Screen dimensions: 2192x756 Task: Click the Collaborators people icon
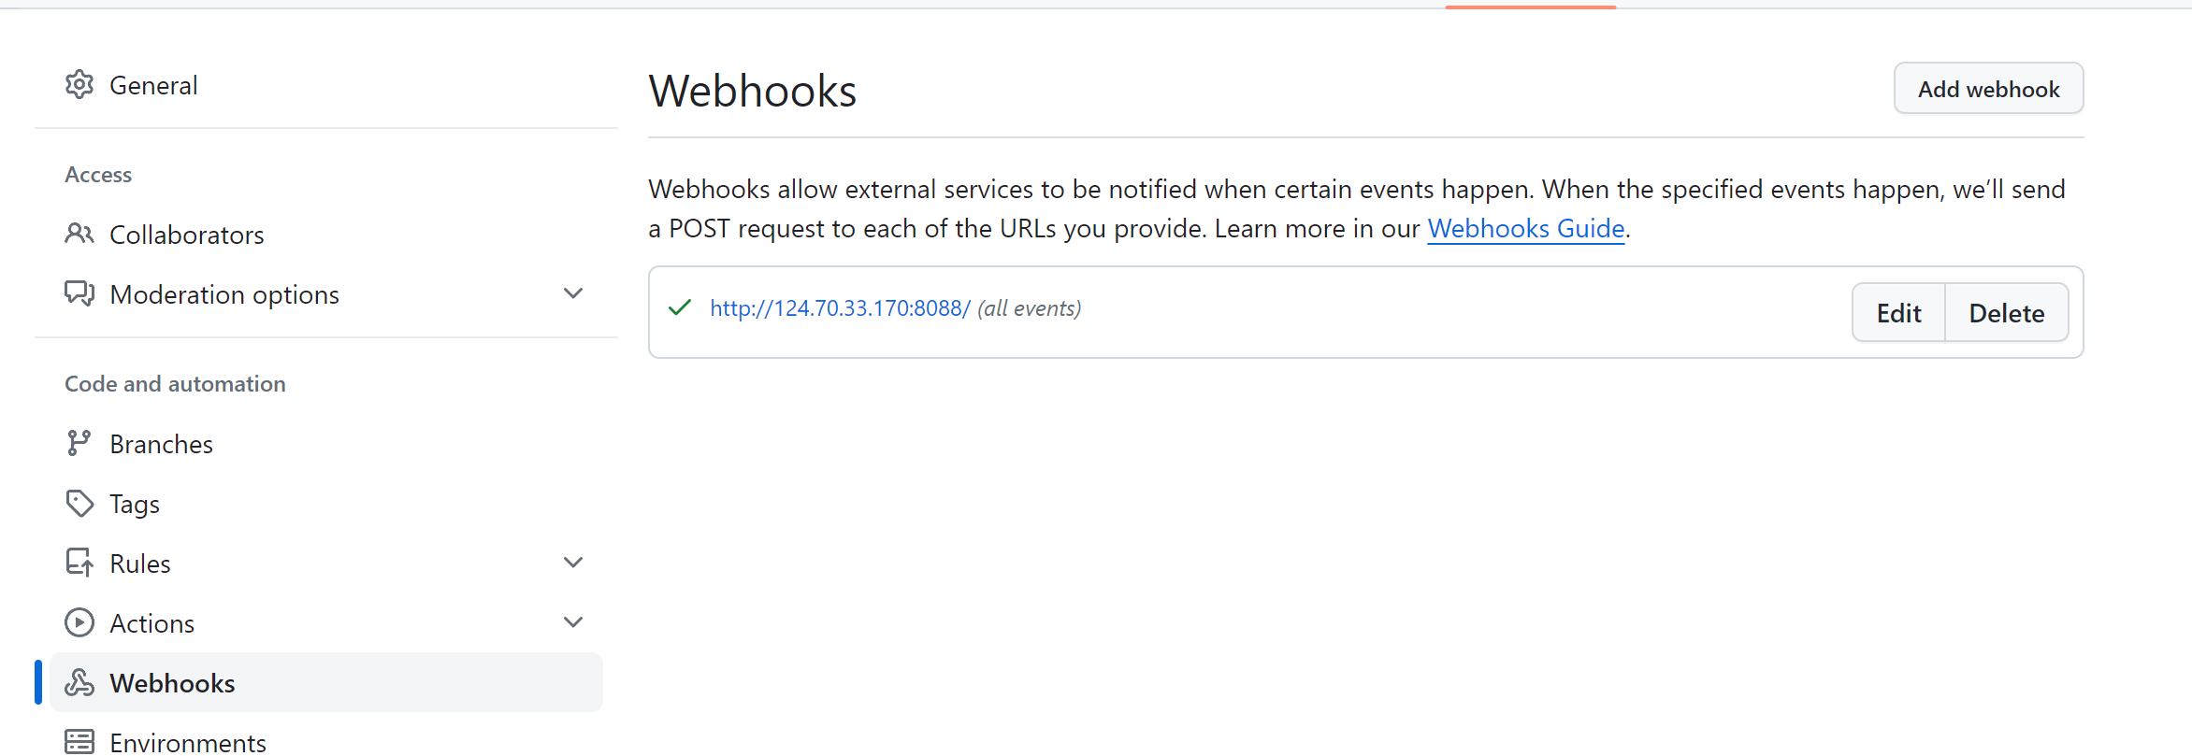click(x=79, y=234)
